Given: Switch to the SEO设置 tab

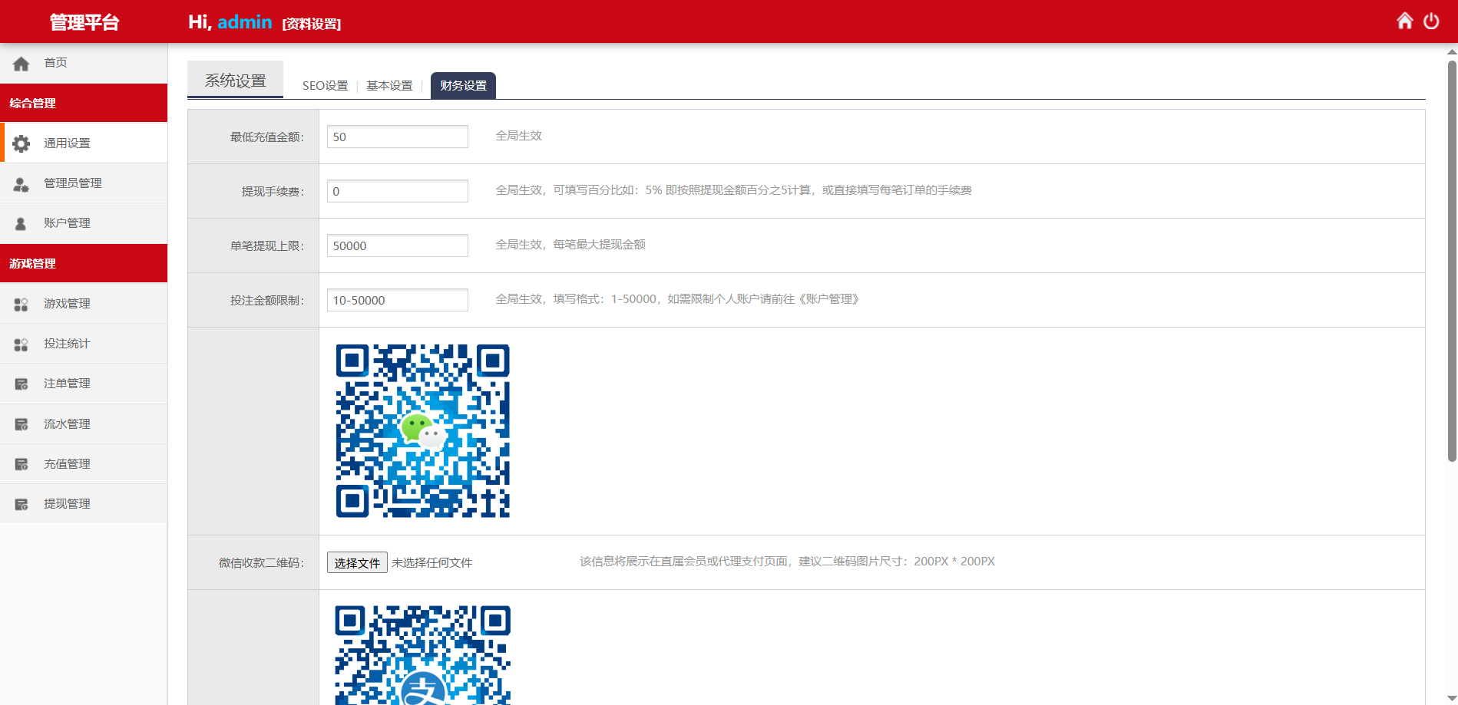Looking at the screenshot, I should (325, 85).
